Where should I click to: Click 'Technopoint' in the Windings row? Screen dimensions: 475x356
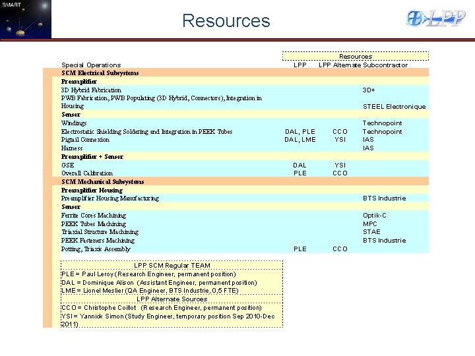382,123
